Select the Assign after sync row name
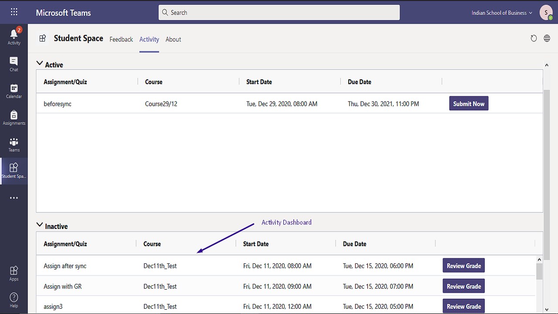The image size is (558, 314). pos(65,266)
